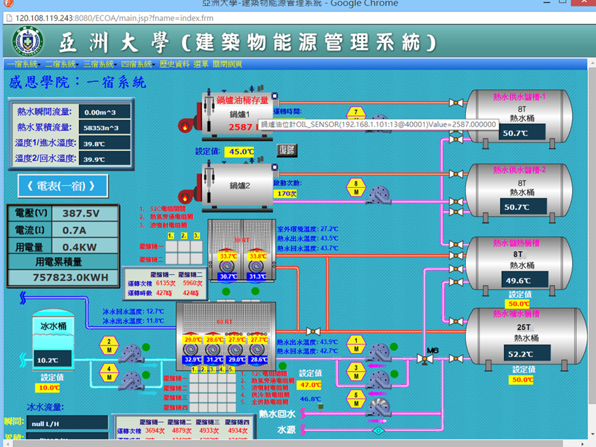Select the pump 2 hexagon motor marker
Image resolution: width=596 pixels, height=447 pixels.
point(109,346)
